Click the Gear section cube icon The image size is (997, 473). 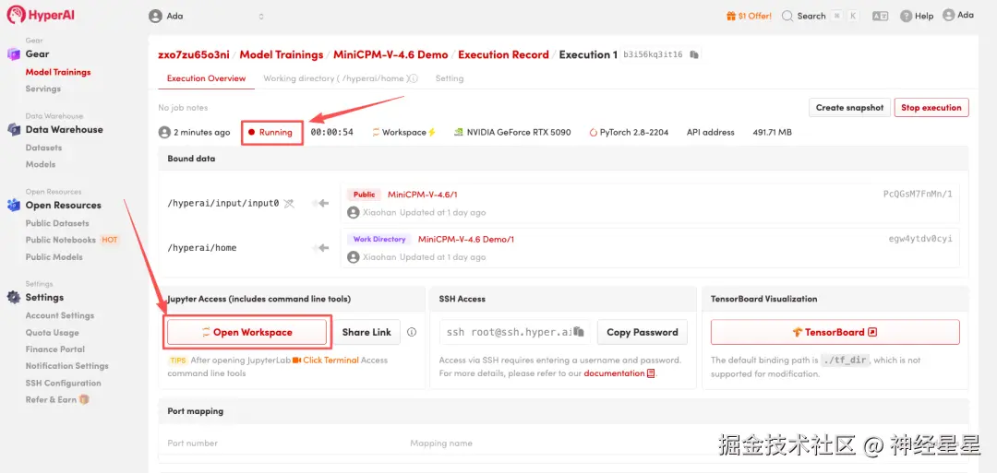[x=13, y=54]
